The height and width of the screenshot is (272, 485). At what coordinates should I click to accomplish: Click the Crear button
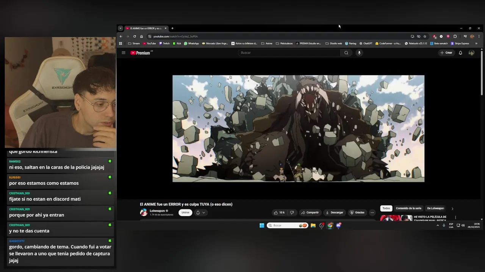pos(446,53)
